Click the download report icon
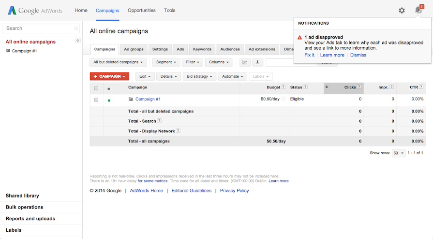 [x=257, y=62]
